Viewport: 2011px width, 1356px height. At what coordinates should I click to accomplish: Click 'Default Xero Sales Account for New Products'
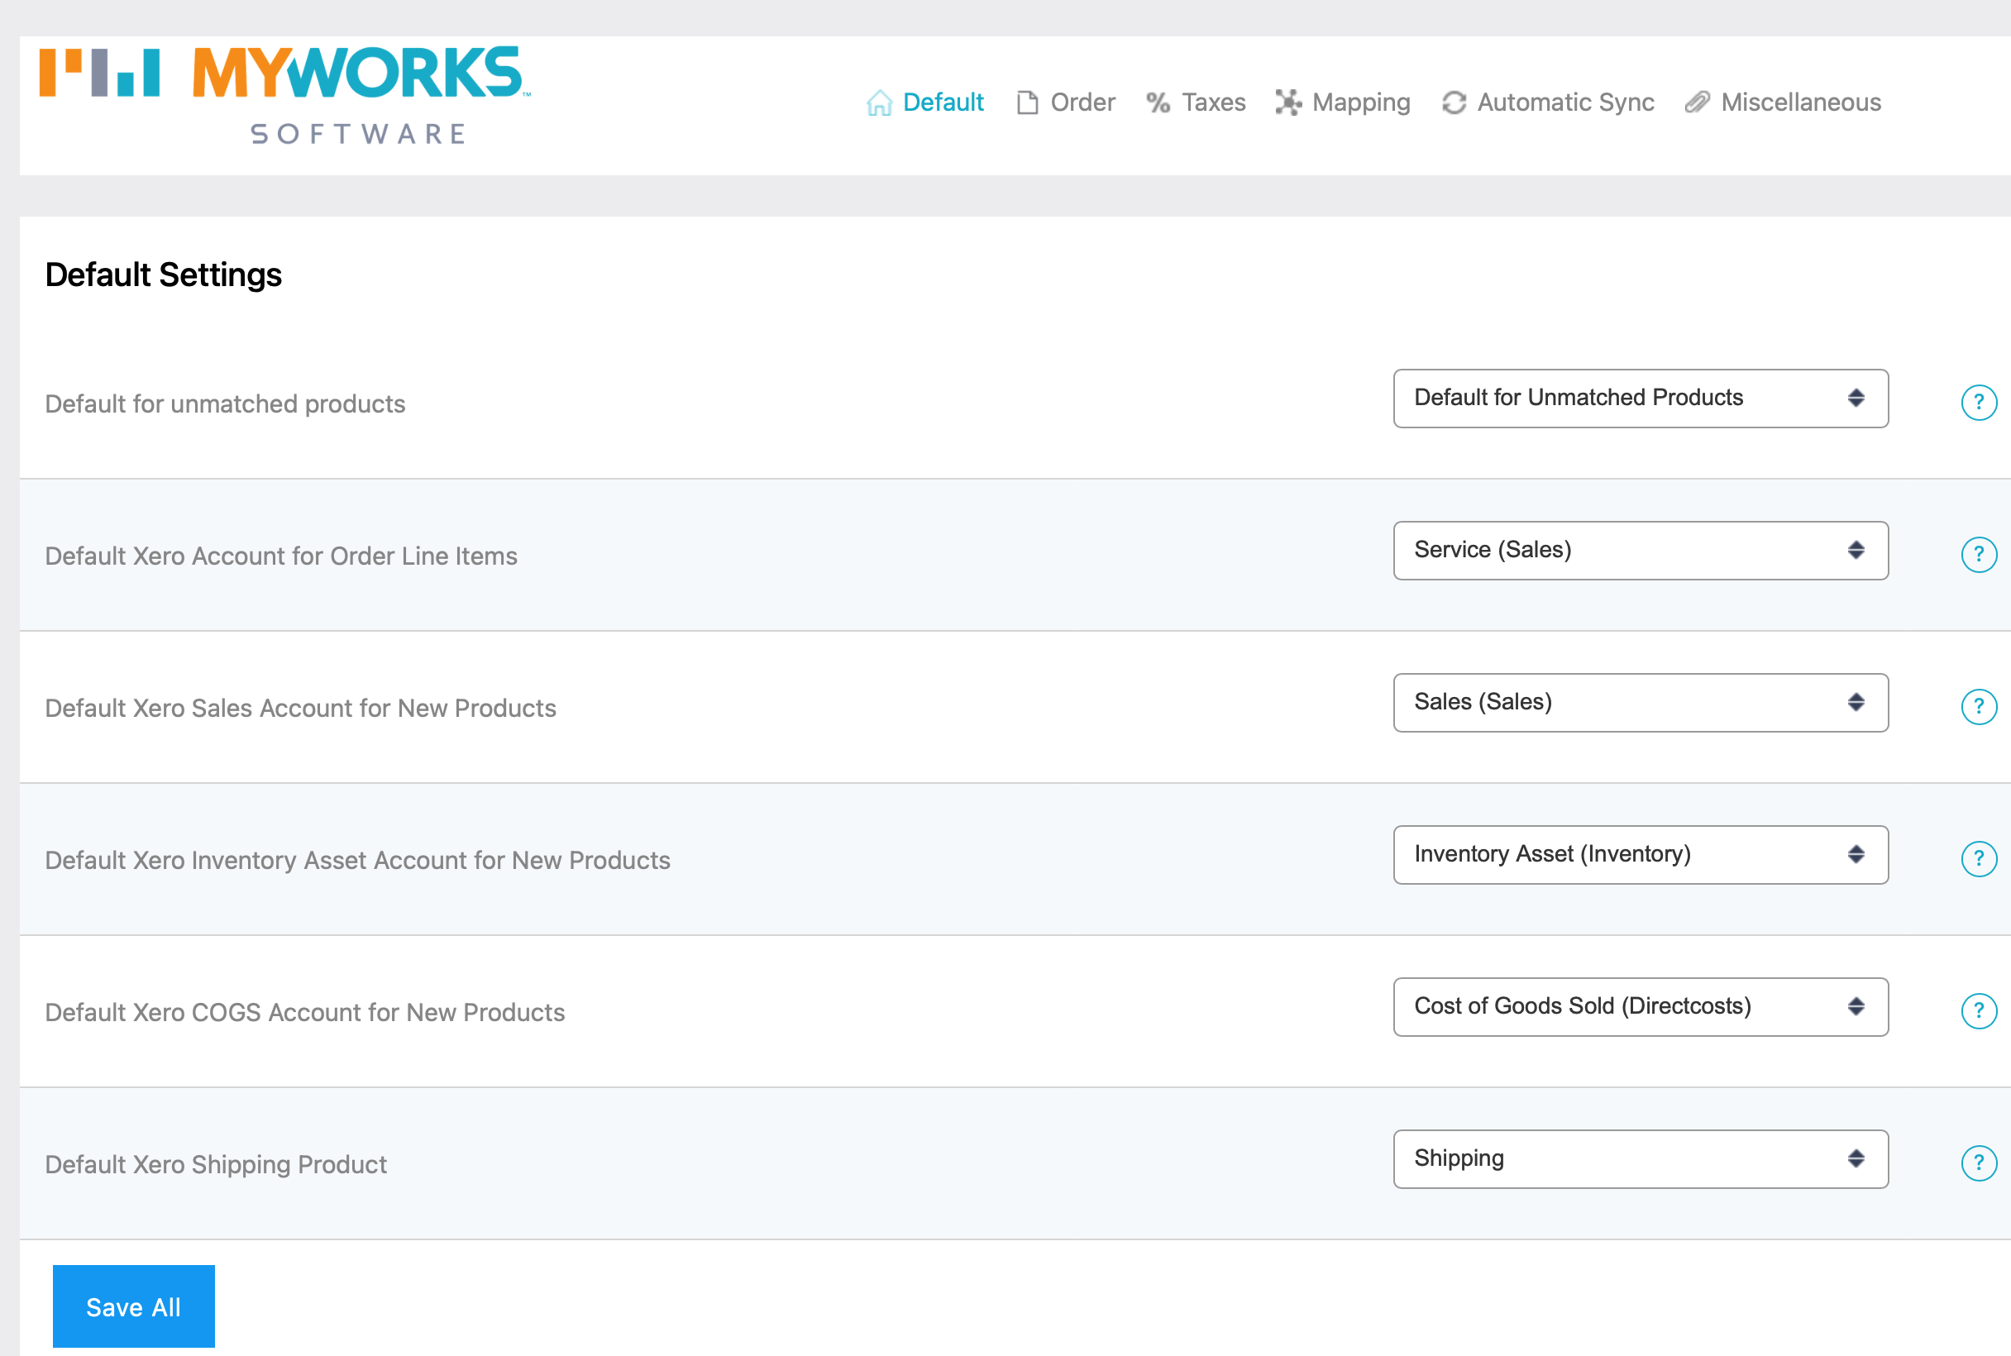point(300,709)
